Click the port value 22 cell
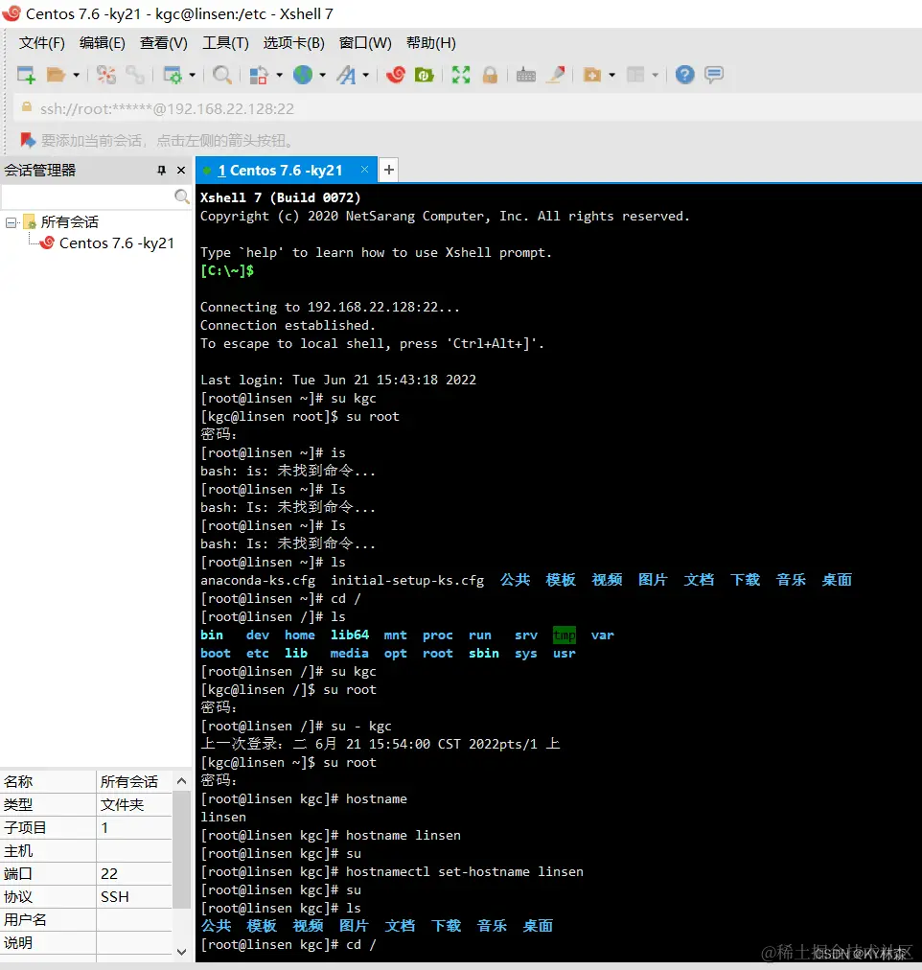The height and width of the screenshot is (970, 922). point(133,873)
